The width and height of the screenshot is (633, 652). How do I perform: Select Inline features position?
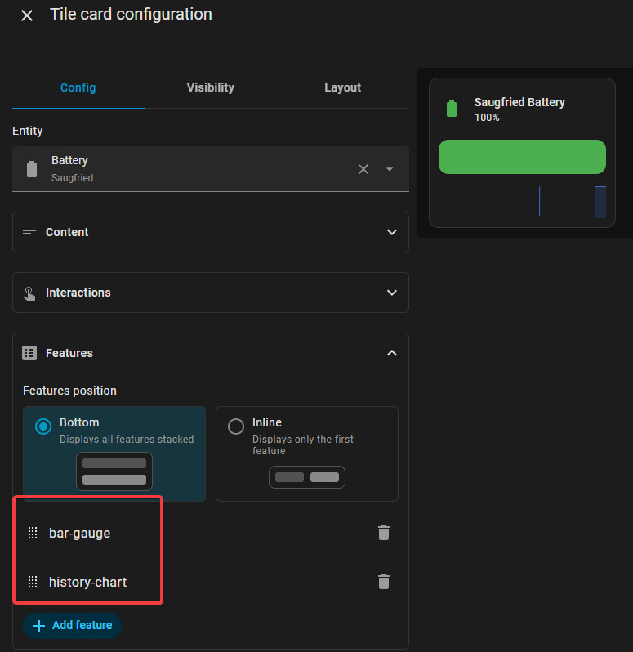[307, 453]
